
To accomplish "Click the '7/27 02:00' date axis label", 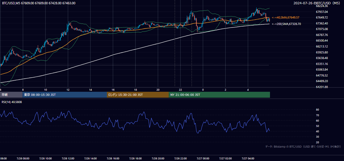I will click(225, 159).
